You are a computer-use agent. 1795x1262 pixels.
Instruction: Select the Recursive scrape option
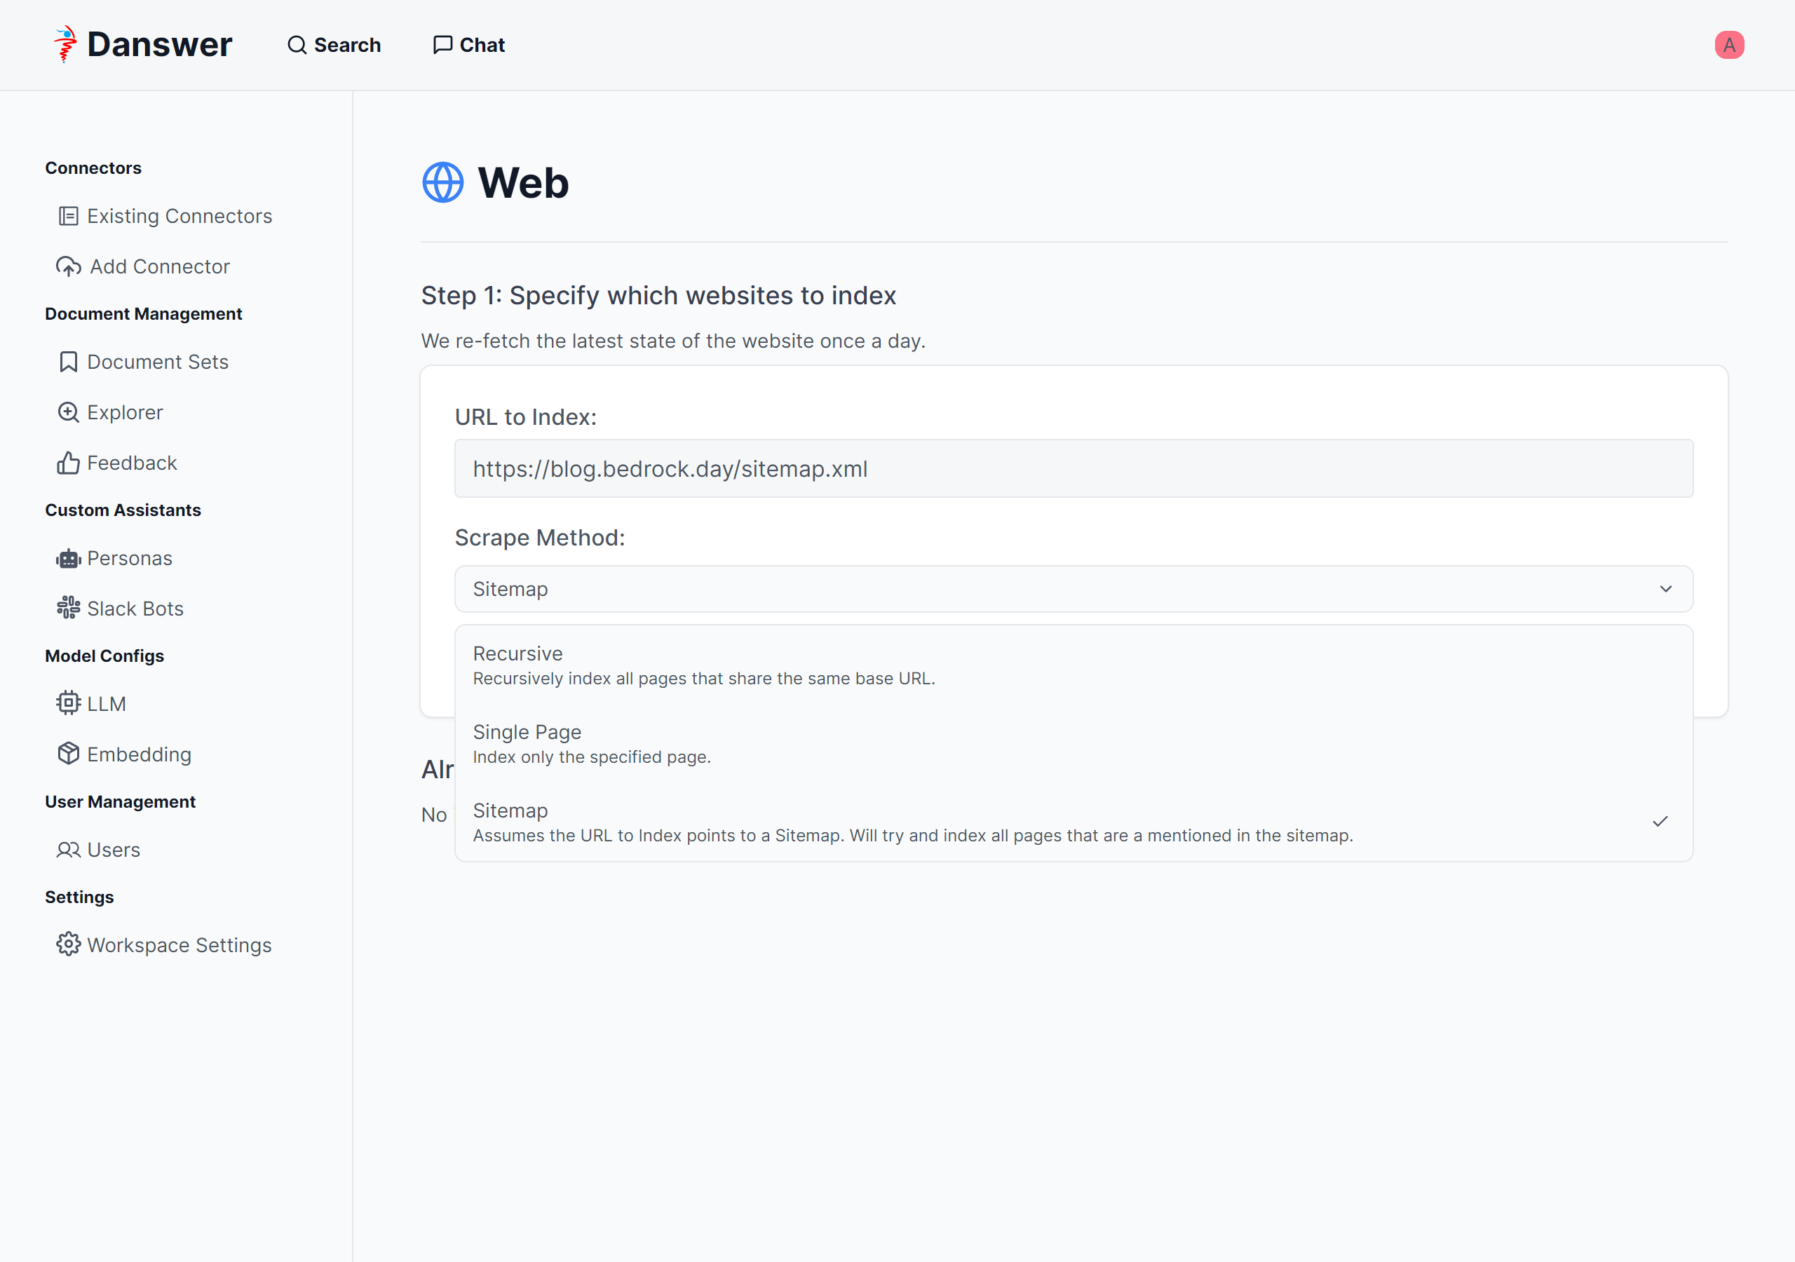pos(703,665)
